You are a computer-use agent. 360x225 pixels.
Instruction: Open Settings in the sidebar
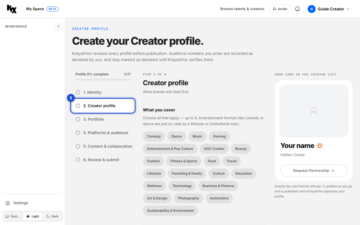pos(33,203)
